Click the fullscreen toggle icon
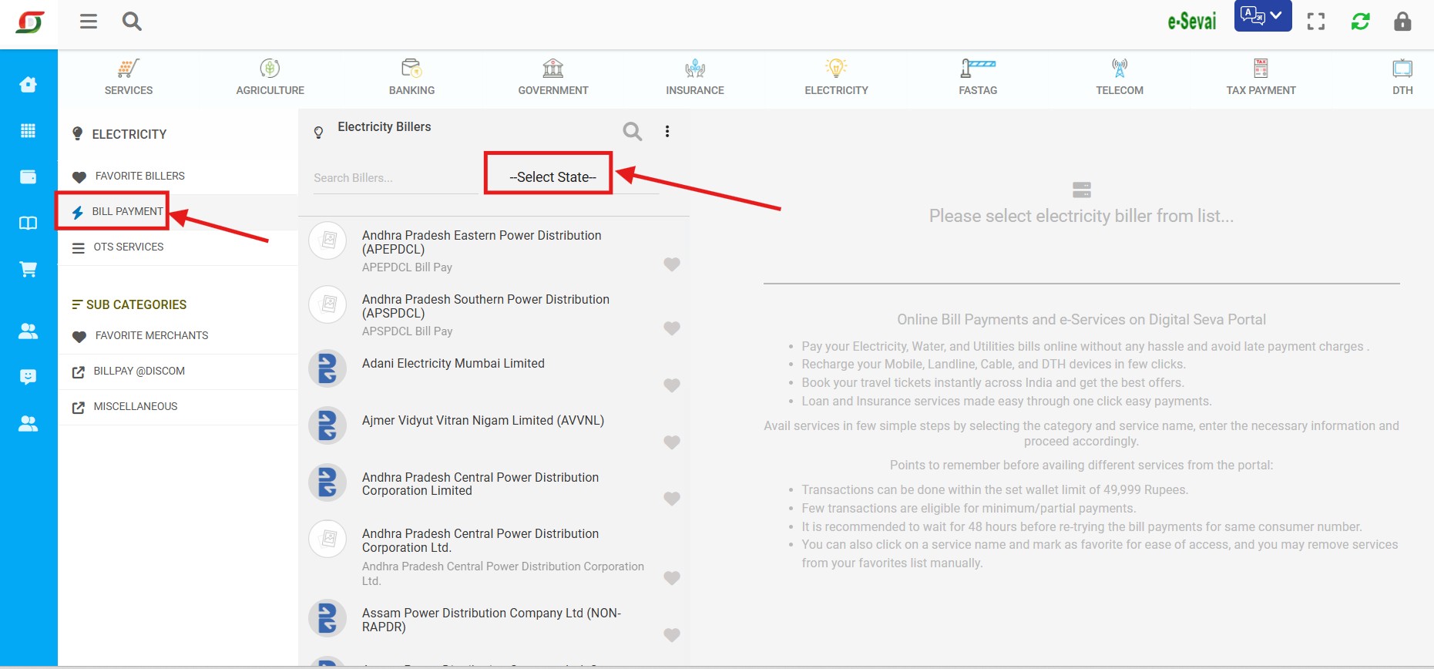The image size is (1434, 669). tap(1316, 22)
